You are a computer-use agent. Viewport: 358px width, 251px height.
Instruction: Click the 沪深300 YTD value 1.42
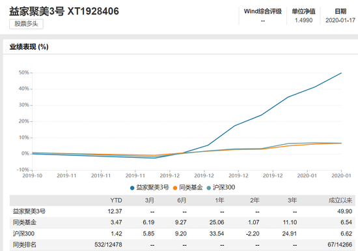[117, 233]
